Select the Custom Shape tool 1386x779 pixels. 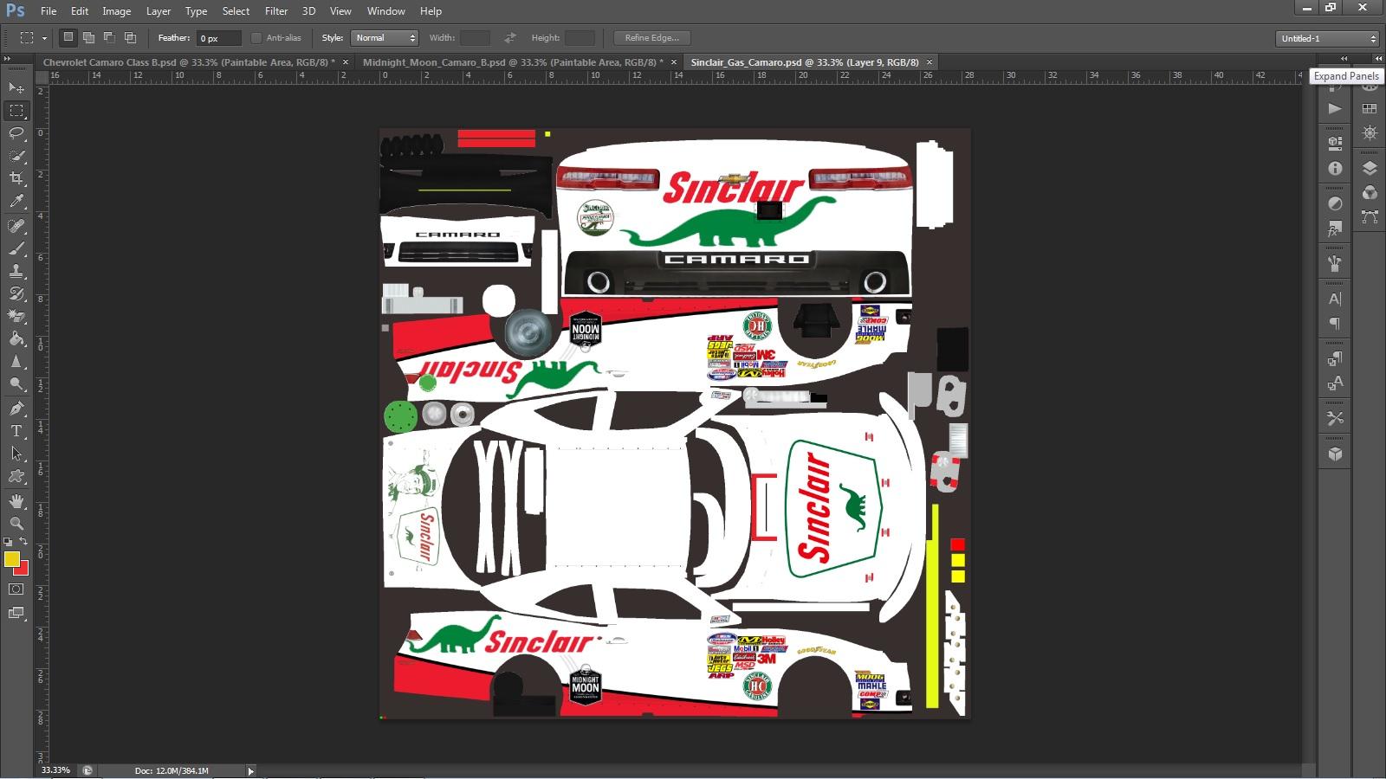coord(16,476)
